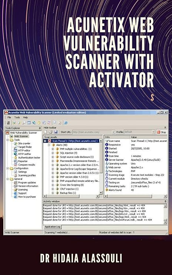Click the new scan wizard toolbar icon
Screen dimensions: 172x275
tap(9, 123)
